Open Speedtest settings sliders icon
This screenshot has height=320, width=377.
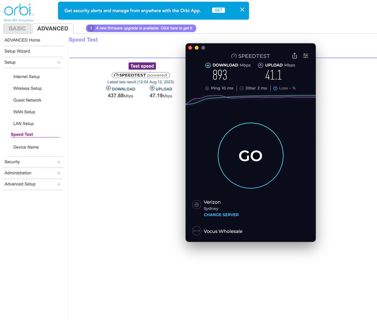pyautogui.click(x=306, y=56)
